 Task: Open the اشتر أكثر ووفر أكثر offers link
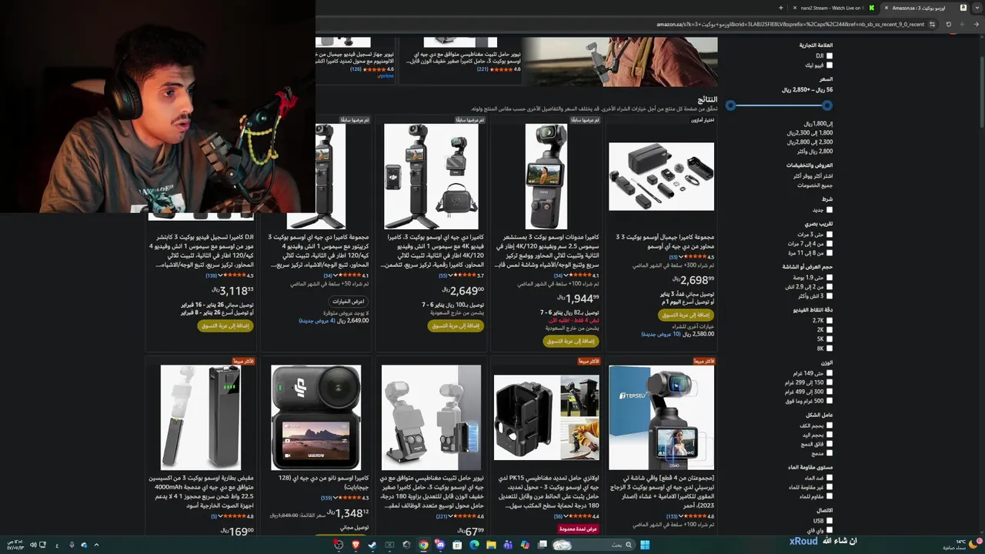813,176
